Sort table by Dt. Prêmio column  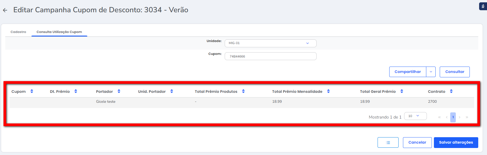point(76,91)
